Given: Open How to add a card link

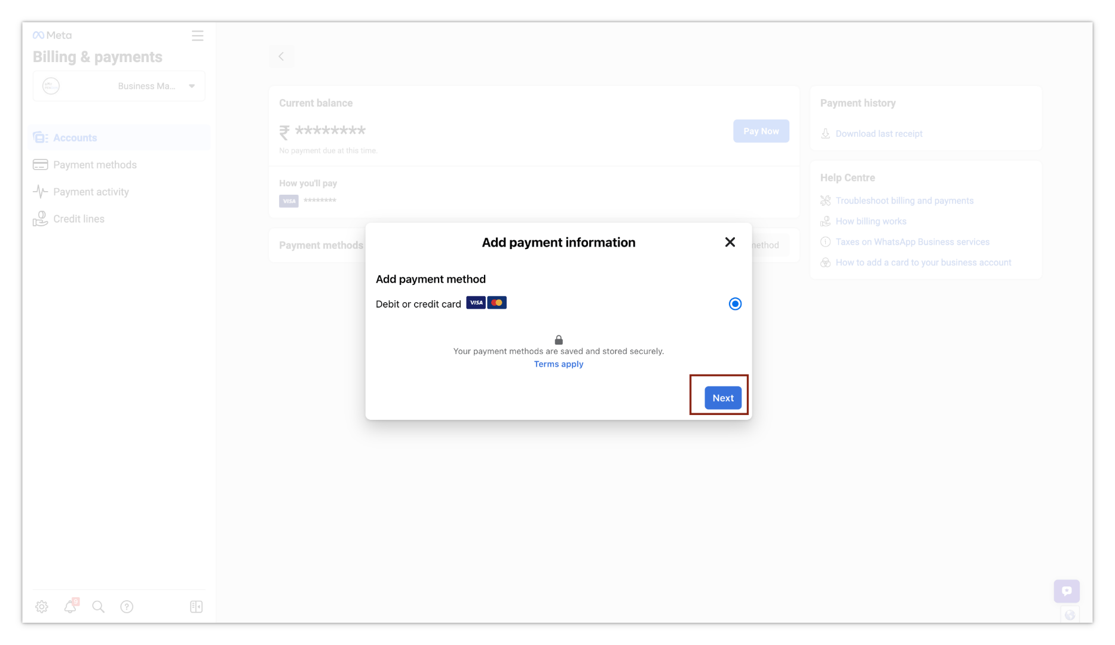Looking at the screenshot, I should tap(923, 262).
